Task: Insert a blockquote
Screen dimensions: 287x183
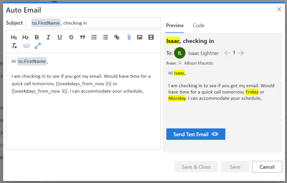Action: click(83, 37)
